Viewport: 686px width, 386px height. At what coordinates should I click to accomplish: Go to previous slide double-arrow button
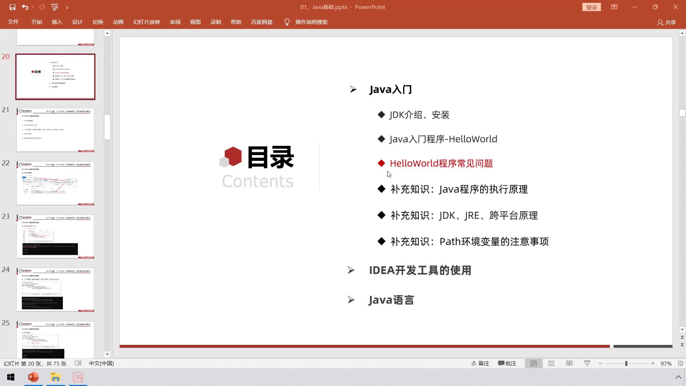click(682, 337)
